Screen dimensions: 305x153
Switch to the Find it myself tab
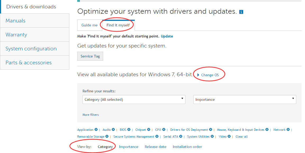(118, 25)
